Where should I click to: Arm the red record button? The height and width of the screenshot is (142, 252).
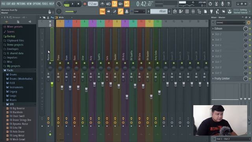pyautogui.click(x=85, y=4)
